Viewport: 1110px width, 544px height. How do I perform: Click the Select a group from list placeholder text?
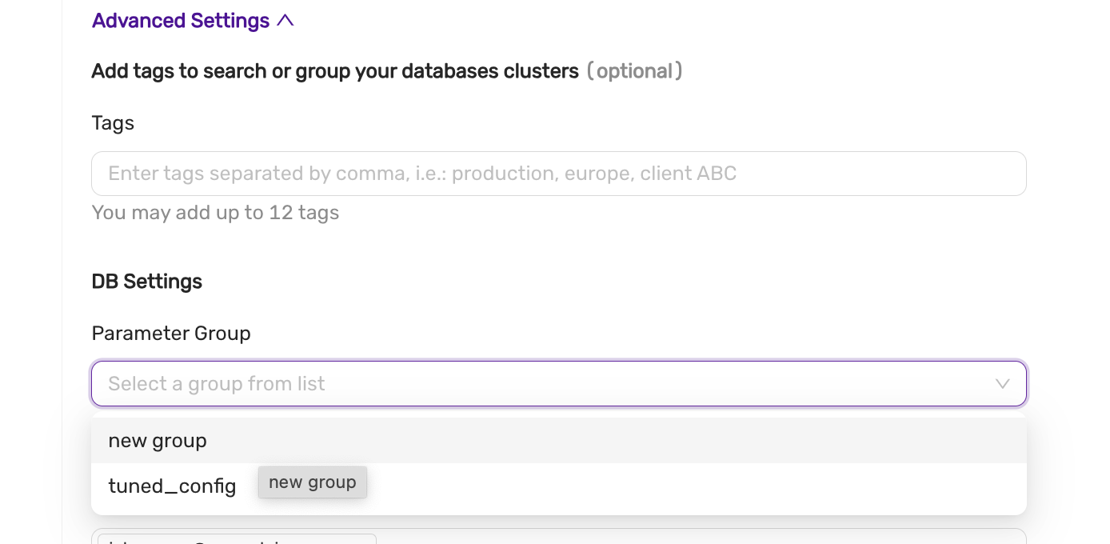click(x=216, y=384)
